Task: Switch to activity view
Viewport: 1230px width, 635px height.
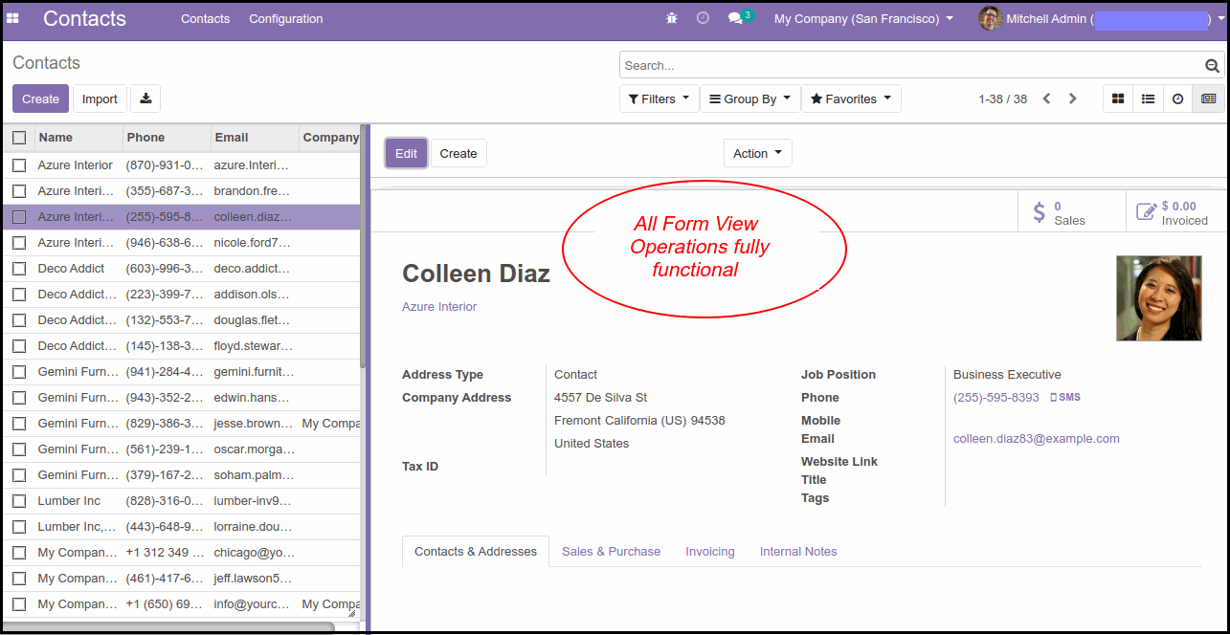Action: click(x=1177, y=99)
